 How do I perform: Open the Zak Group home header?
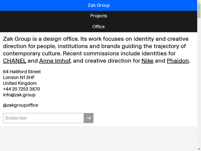tap(98, 5)
